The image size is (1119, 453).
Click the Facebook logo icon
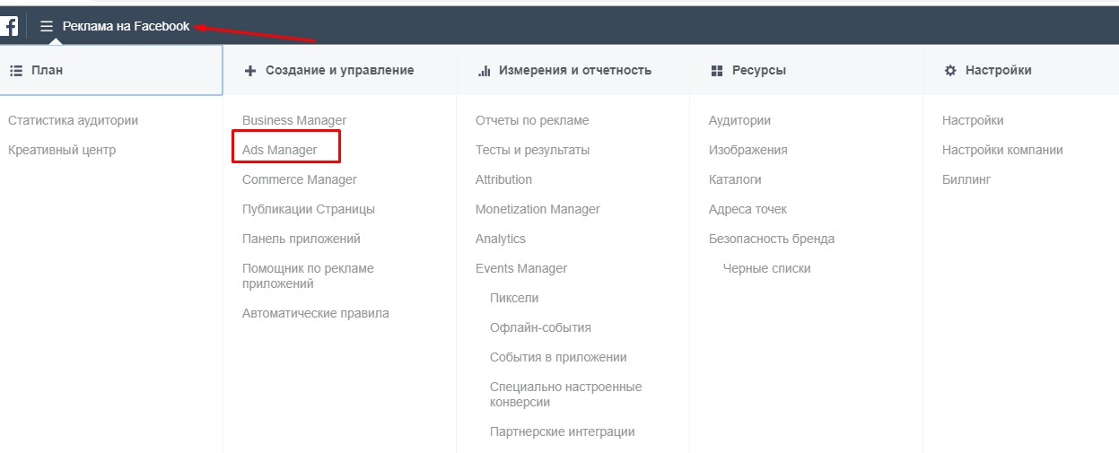pos(8,26)
